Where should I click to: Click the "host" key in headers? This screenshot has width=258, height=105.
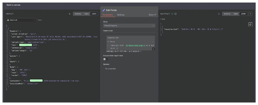point(14,45)
